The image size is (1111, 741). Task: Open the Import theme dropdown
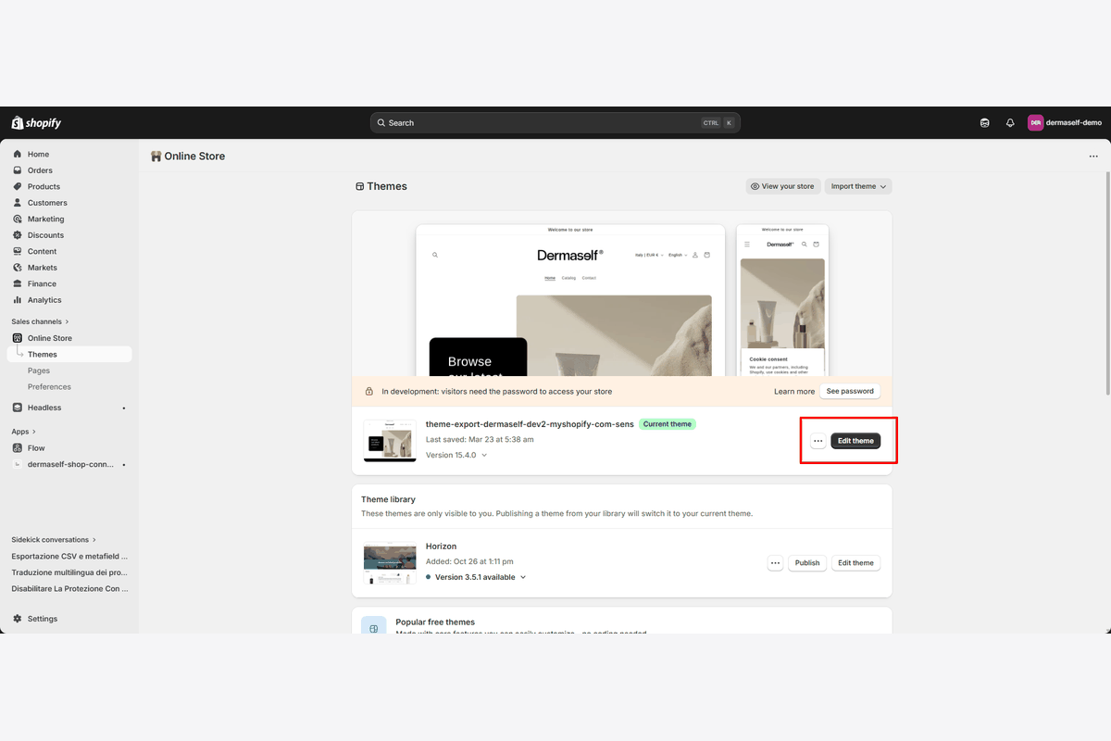point(858,186)
